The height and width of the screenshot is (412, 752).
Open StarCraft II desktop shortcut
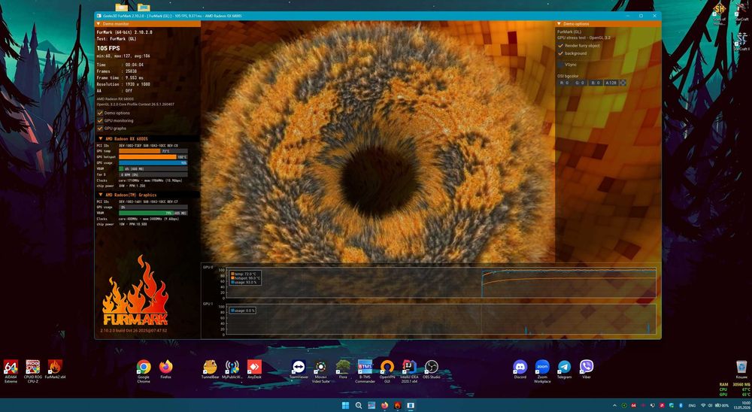coord(741,41)
